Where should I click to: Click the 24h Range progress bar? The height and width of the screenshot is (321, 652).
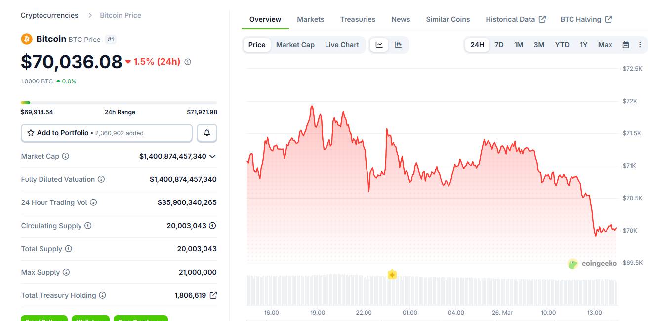pos(119,103)
